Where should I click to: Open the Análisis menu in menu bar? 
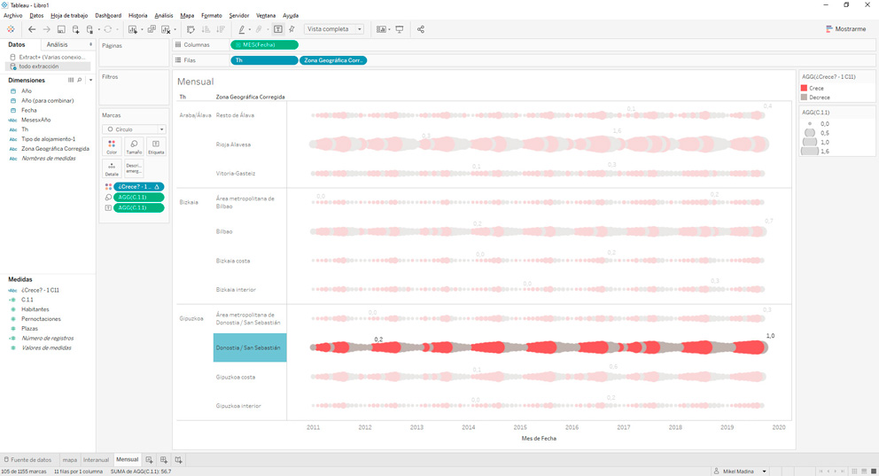pyautogui.click(x=164, y=15)
